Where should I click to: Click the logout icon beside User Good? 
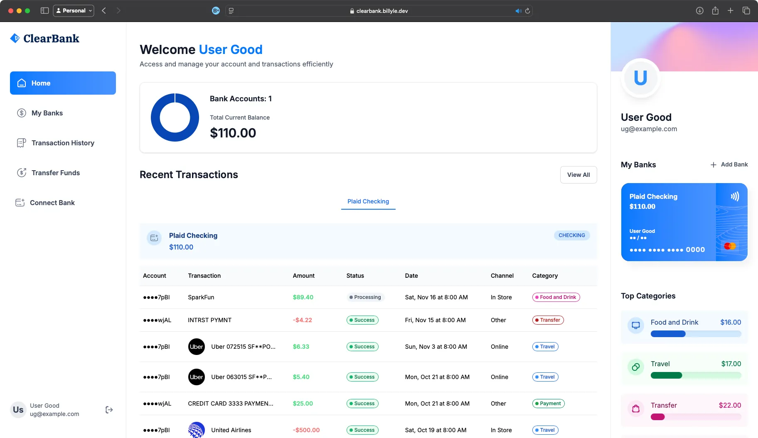(109, 410)
